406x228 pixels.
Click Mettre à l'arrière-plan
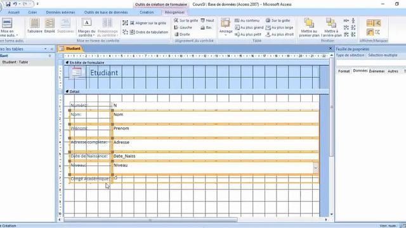click(x=331, y=27)
